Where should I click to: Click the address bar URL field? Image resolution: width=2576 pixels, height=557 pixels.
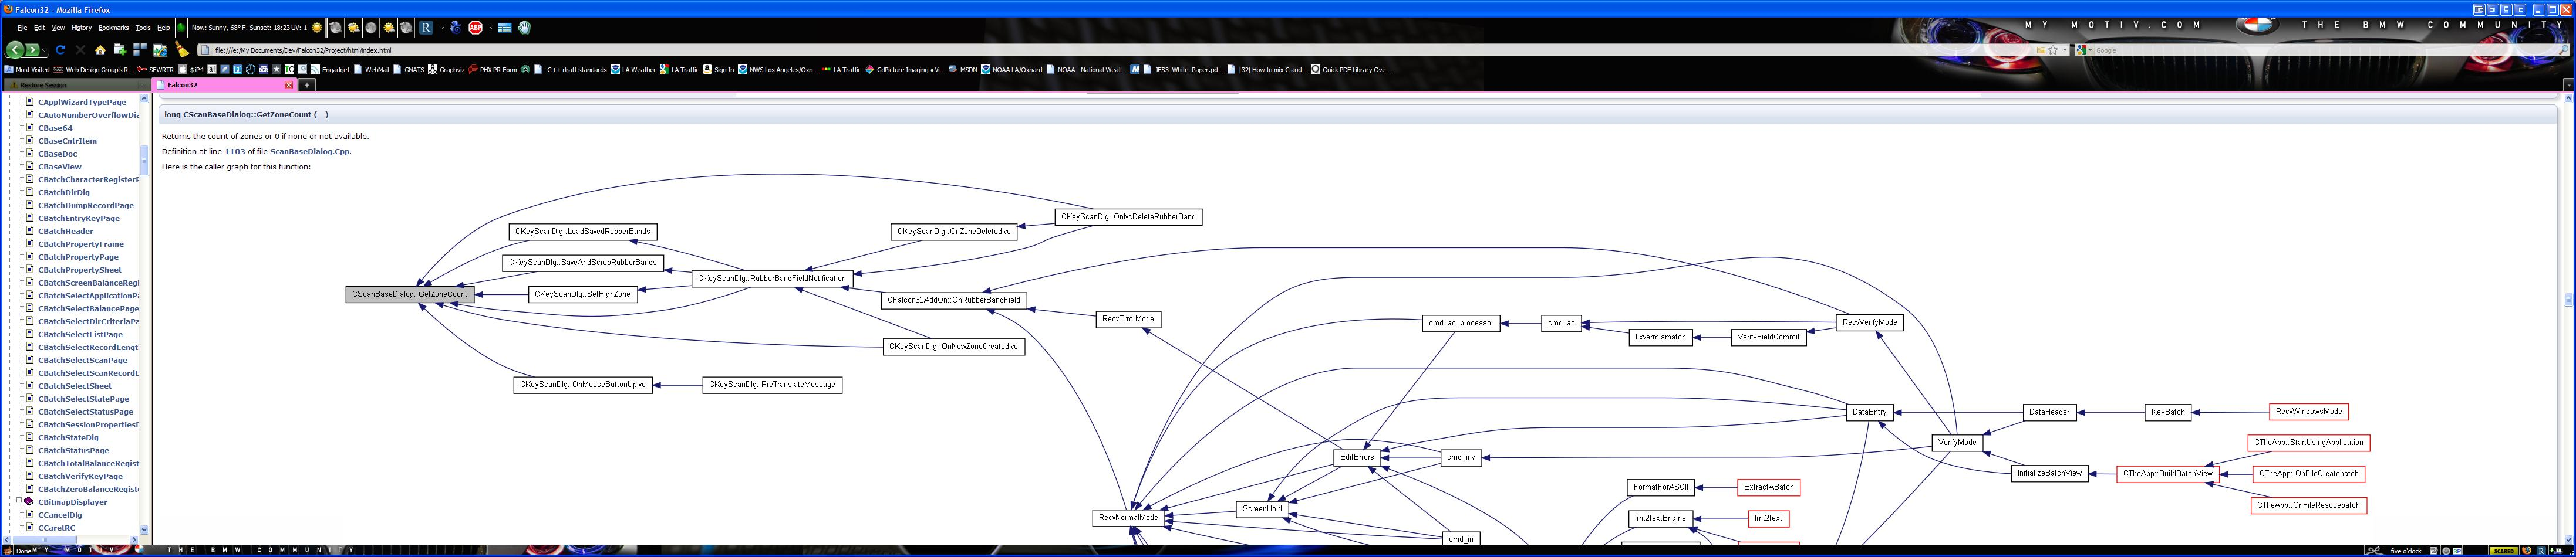tap(600, 50)
